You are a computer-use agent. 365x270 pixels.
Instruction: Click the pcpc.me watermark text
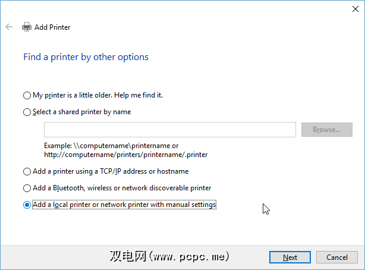tap(169, 258)
